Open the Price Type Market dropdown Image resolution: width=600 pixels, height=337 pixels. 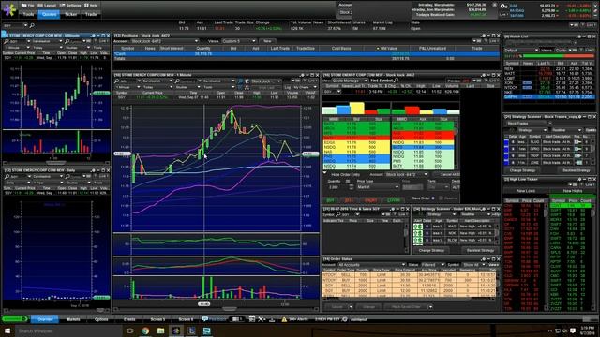coord(378,187)
